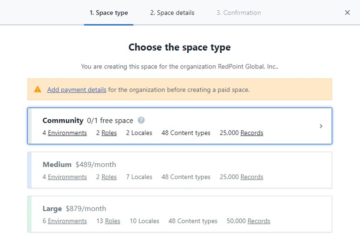Expand Community plan with chevron arrow
The width and height of the screenshot is (360, 244).
pyautogui.click(x=321, y=126)
